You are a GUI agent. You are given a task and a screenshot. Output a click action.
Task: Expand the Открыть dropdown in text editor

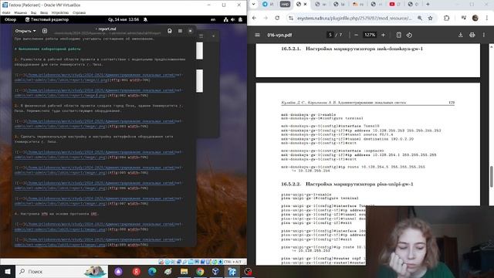click(x=25, y=31)
